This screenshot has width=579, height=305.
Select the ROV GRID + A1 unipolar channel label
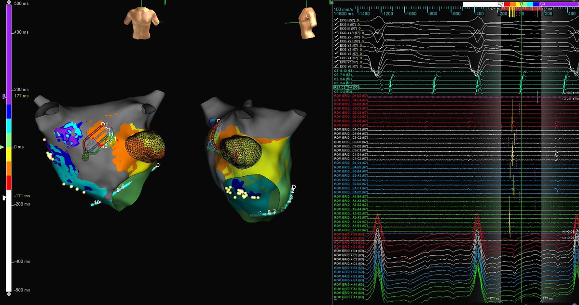tap(348, 297)
